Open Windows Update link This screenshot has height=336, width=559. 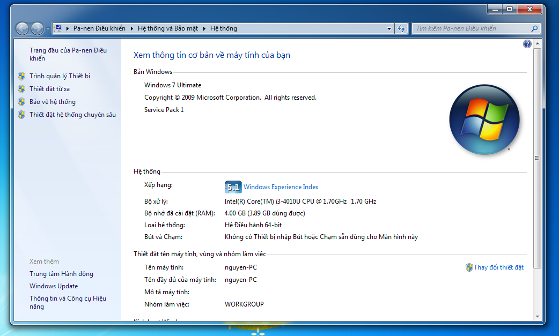pyautogui.click(x=54, y=286)
